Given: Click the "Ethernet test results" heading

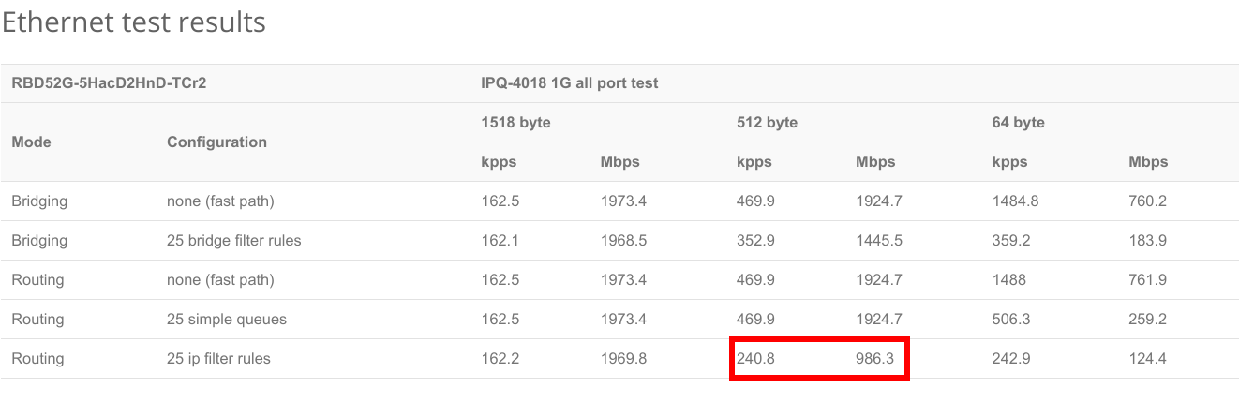Looking at the screenshot, I should (x=133, y=22).
